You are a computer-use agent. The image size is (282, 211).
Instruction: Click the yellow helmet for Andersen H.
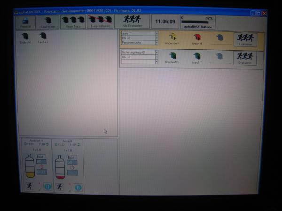(172, 38)
